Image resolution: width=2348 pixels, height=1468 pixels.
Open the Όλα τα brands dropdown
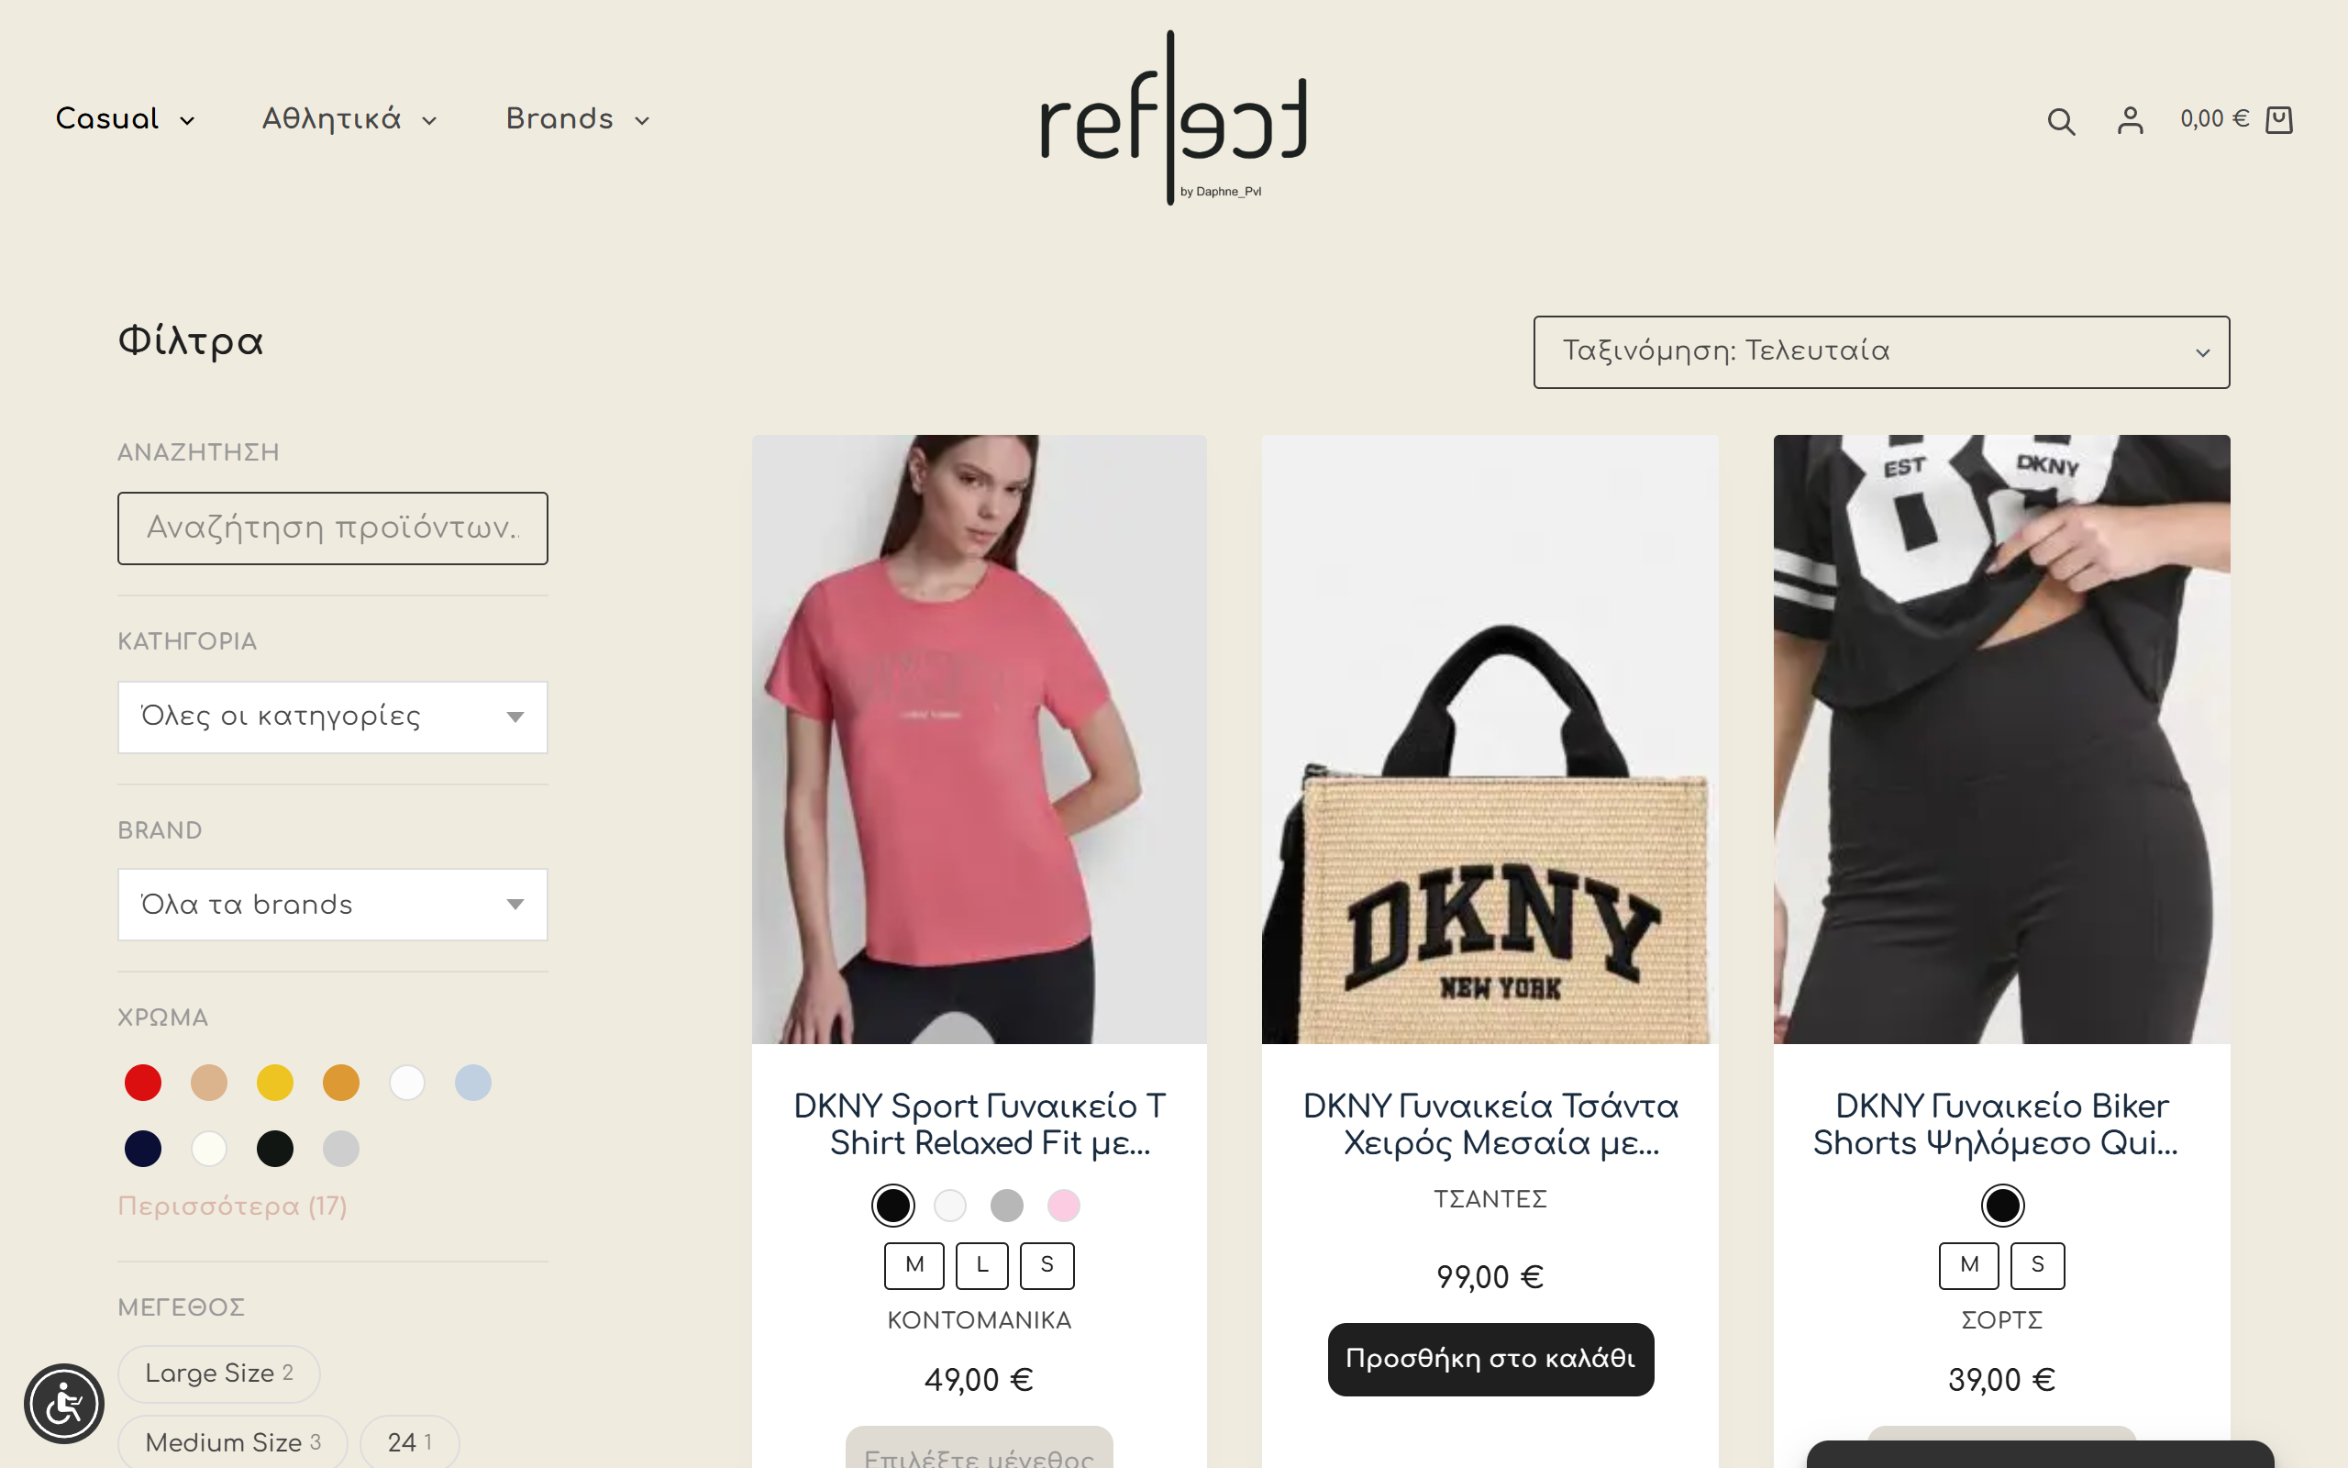pos(333,905)
